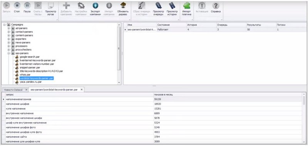
Task: Close the wordstat-keywords-parser.par tab
Action: pos(82,90)
